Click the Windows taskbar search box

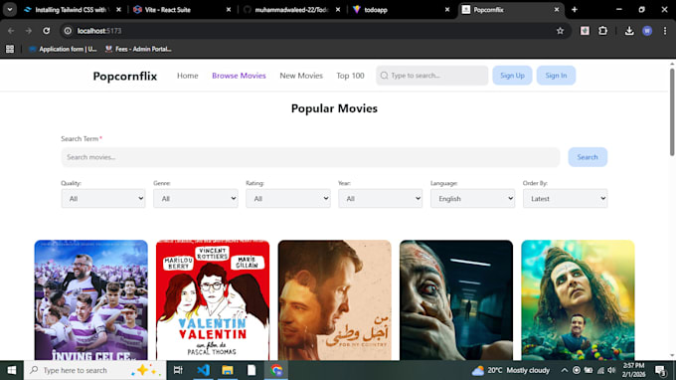(94, 370)
